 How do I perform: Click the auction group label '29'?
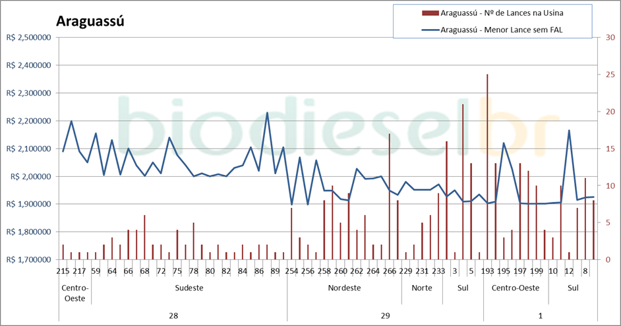[x=385, y=315]
